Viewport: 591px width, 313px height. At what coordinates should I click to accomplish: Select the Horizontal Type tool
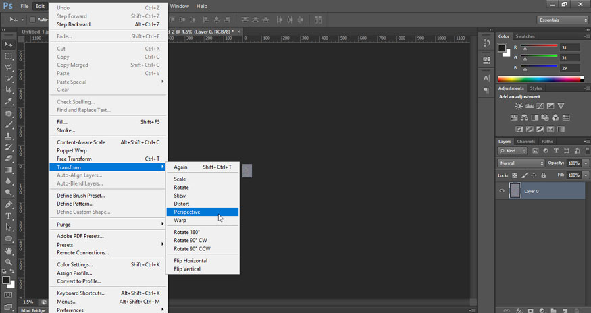(x=8, y=217)
